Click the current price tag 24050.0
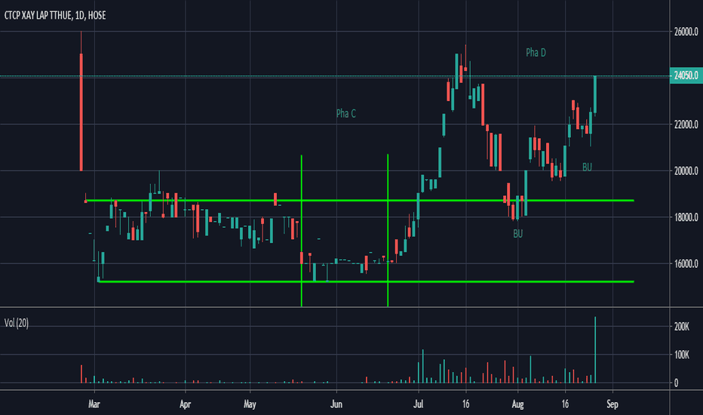The width and height of the screenshot is (703, 415). [686, 75]
